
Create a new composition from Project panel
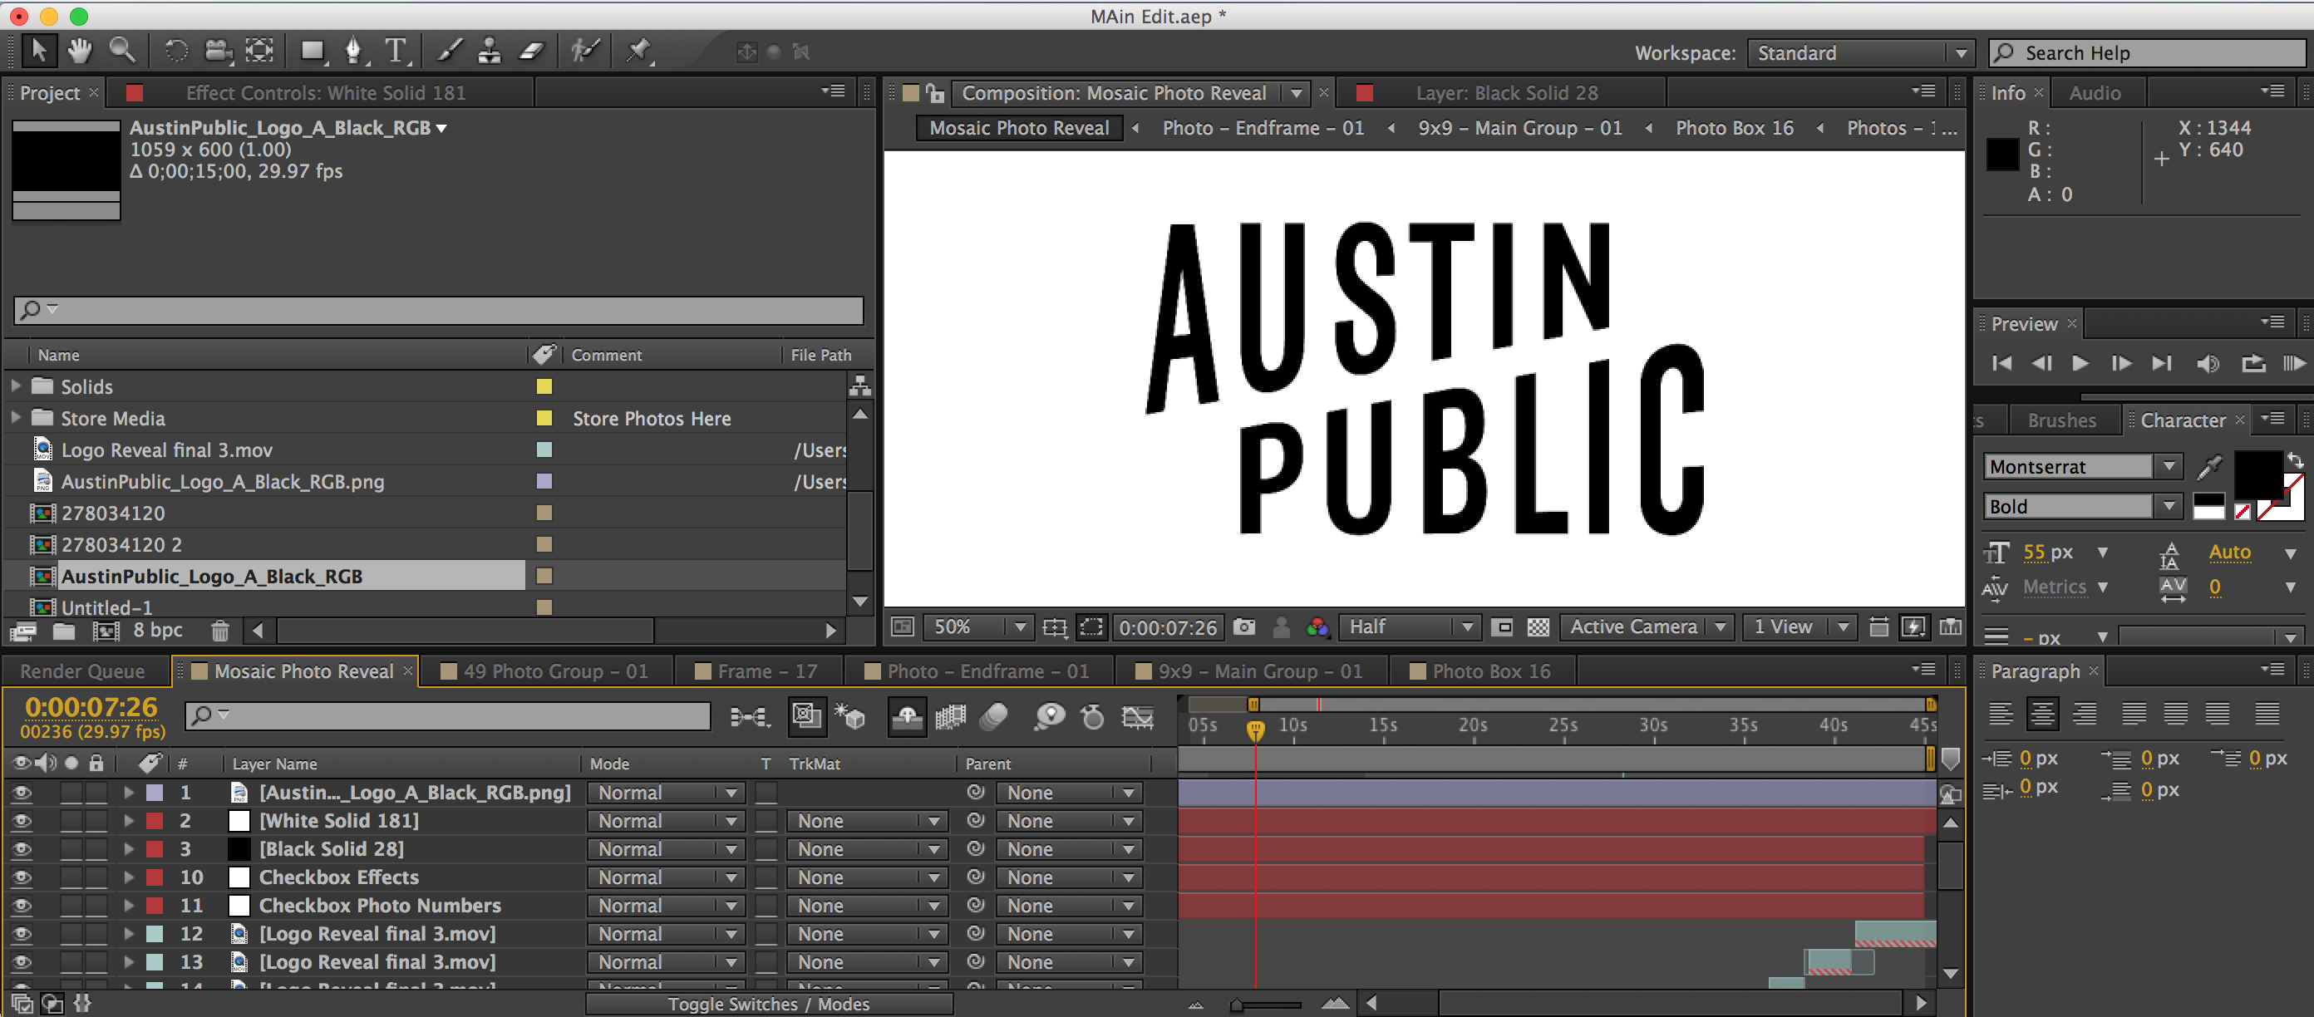pos(106,631)
